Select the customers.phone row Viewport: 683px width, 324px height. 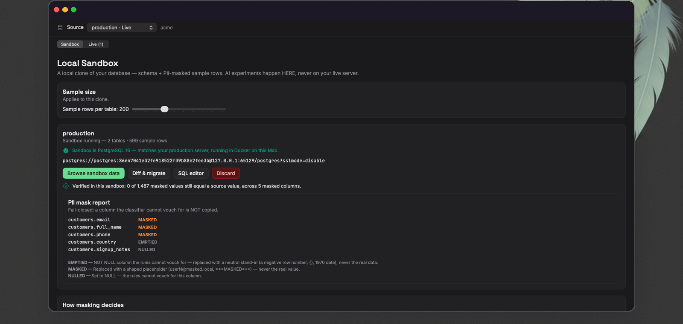112,235
